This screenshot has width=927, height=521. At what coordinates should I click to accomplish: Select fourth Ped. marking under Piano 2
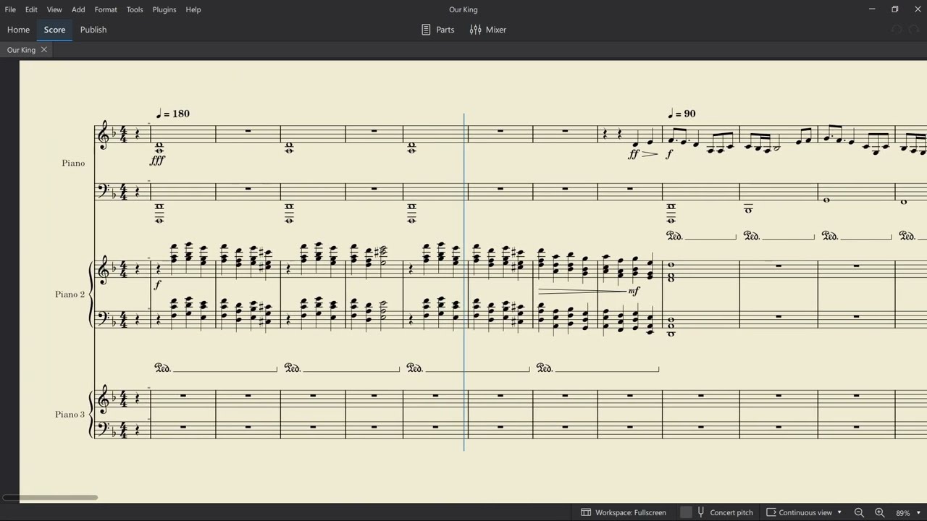click(545, 368)
